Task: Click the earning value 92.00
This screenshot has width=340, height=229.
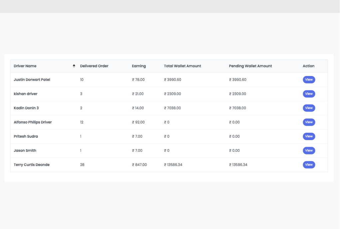Action: (x=138, y=122)
